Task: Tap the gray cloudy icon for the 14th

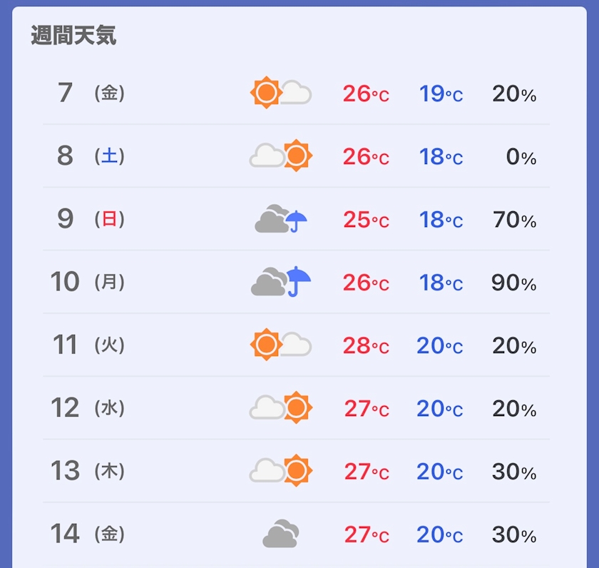Action: pyautogui.click(x=281, y=533)
